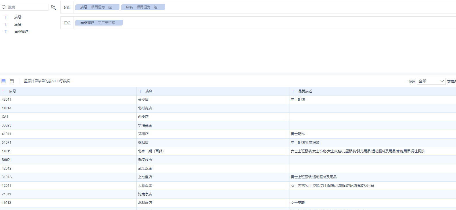Select cell 43011
The height and width of the screenshot is (210, 456).
click(x=68, y=100)
